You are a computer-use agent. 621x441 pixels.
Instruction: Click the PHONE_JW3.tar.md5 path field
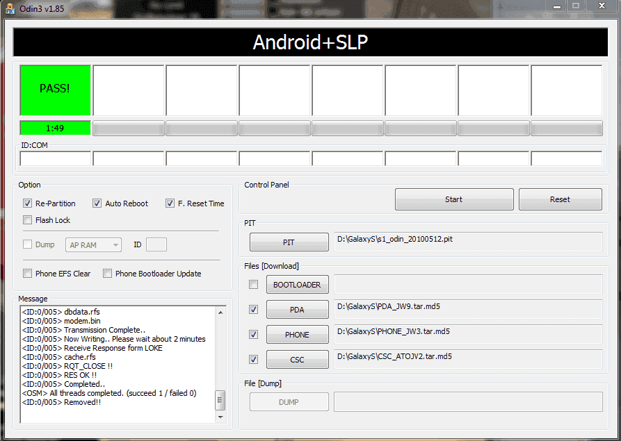468,334
